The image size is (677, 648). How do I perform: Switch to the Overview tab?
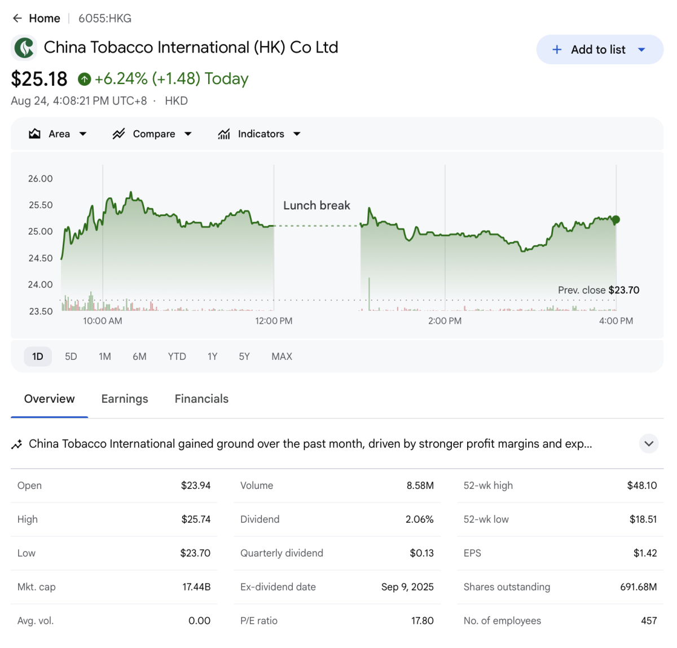click(49, 399)
